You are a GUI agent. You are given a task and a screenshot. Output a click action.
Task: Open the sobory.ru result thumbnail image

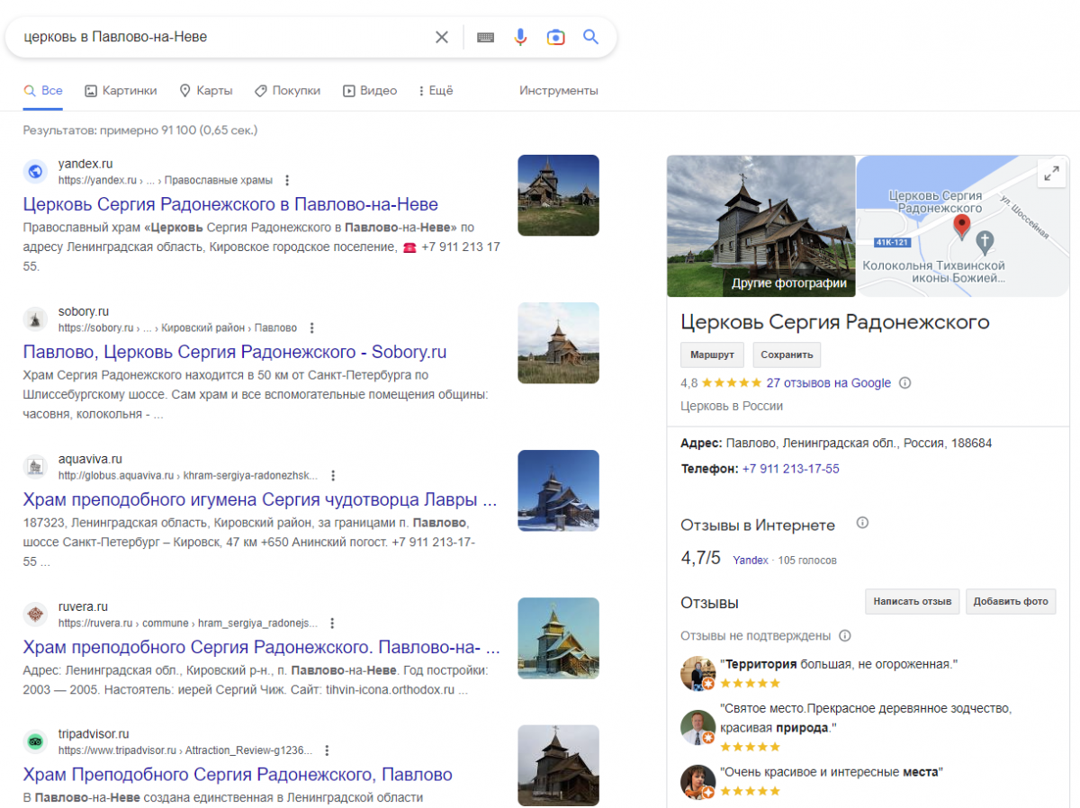click(558, 343)
